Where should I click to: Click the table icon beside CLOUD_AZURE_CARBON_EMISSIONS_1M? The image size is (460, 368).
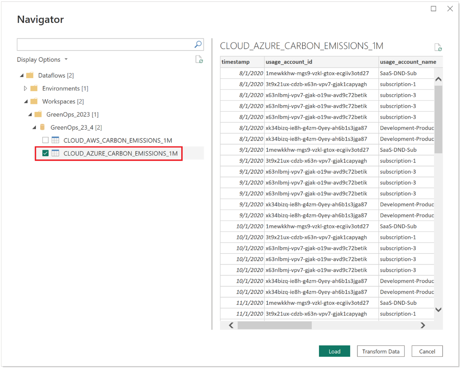point(55,153)
